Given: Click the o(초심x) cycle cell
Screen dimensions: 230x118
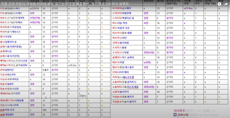Looking at the screenshot, I should coord(73,65).
